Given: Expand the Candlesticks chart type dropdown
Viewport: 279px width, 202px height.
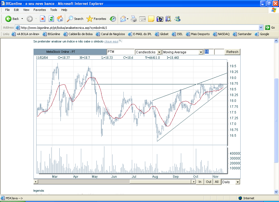Looking at the screenshot, I should tap(159, 52).
